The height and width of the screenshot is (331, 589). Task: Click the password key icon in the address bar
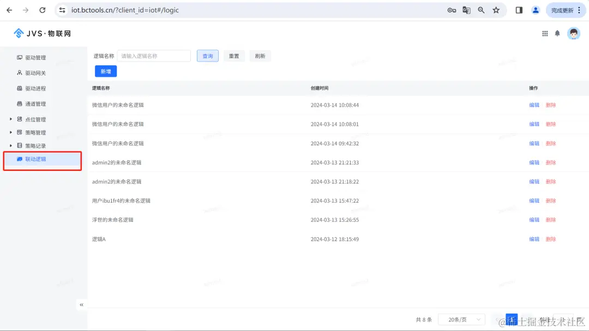[x=452, y=10]
